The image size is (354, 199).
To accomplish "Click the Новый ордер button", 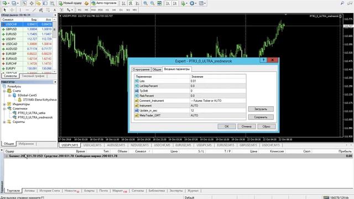I will tap(70, 3).
